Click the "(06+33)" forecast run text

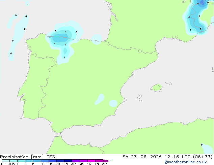click(203, 157)
